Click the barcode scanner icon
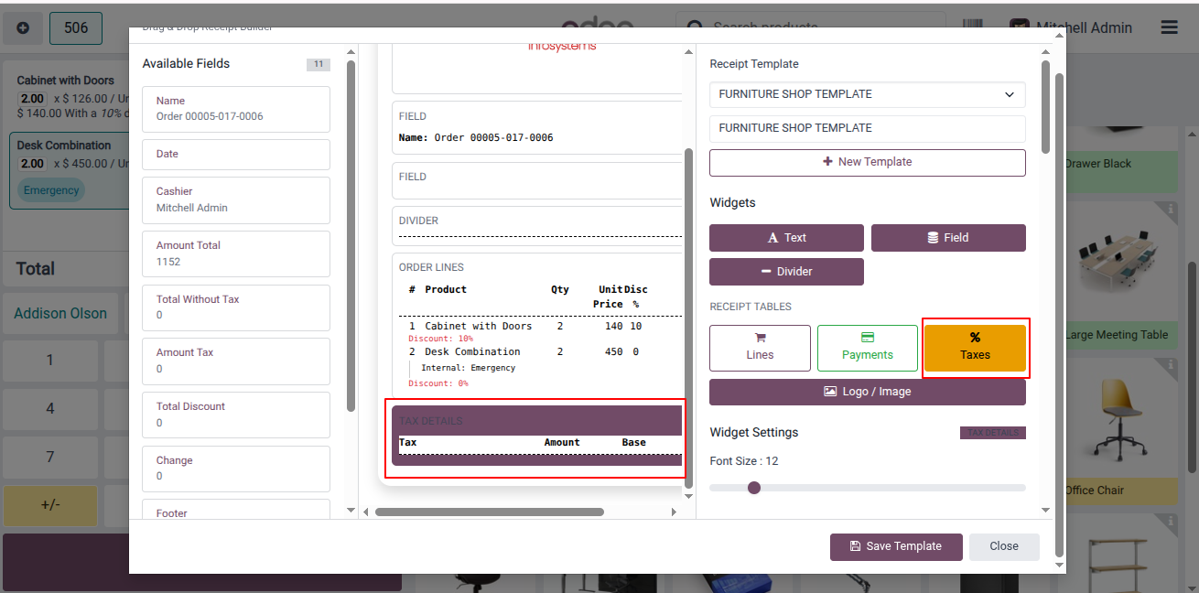 974,27
